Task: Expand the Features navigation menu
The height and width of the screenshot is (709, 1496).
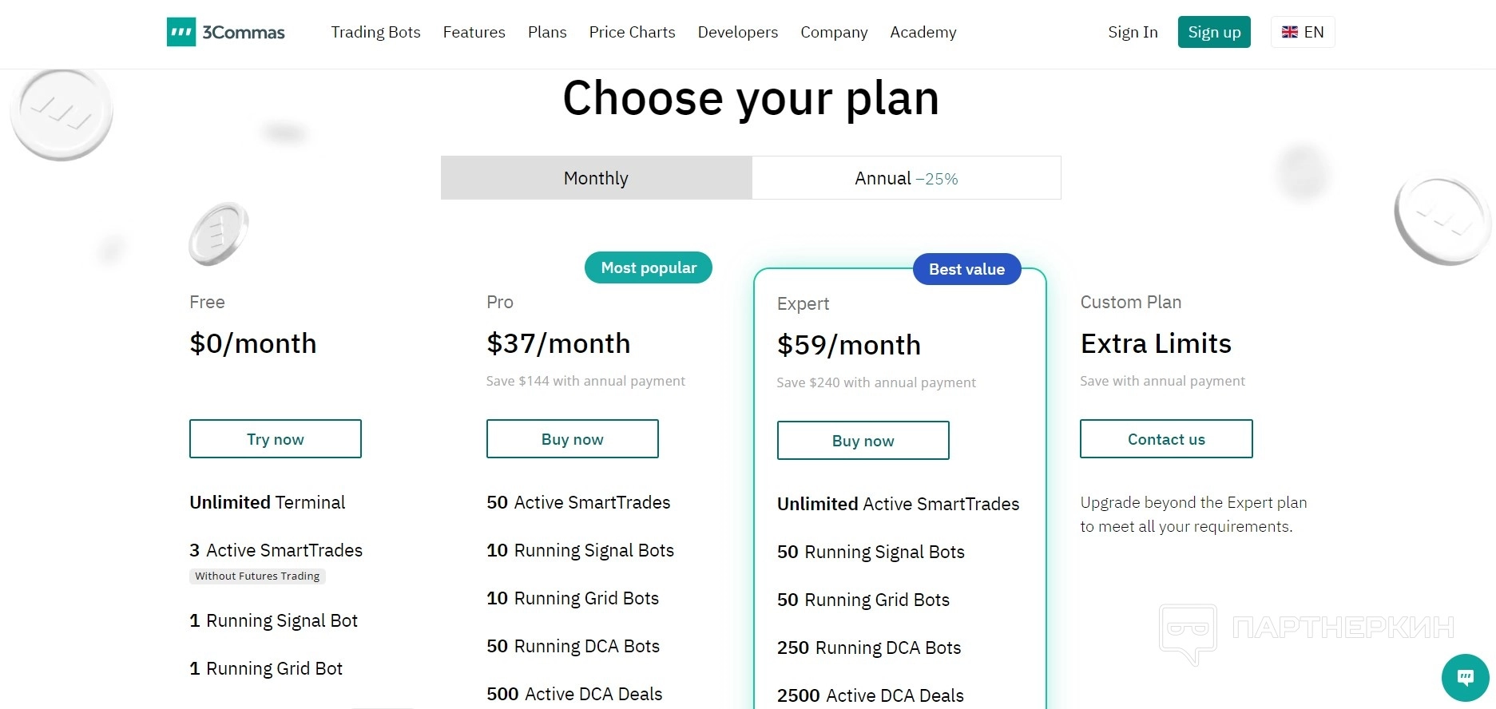Action: coord(474,32)
